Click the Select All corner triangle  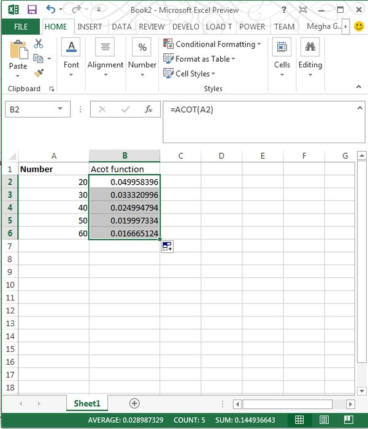point(12,156)
